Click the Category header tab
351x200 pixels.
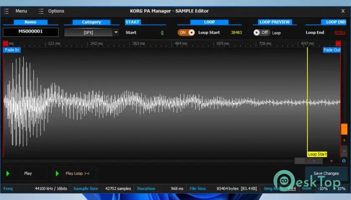click(91, 22)
